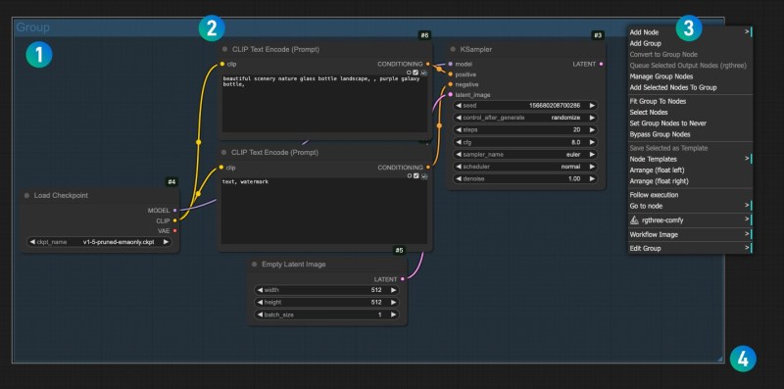Screen dimensions: 784x389
Task: Click the latent_image input port on KSampler
Action: point(451,94)
